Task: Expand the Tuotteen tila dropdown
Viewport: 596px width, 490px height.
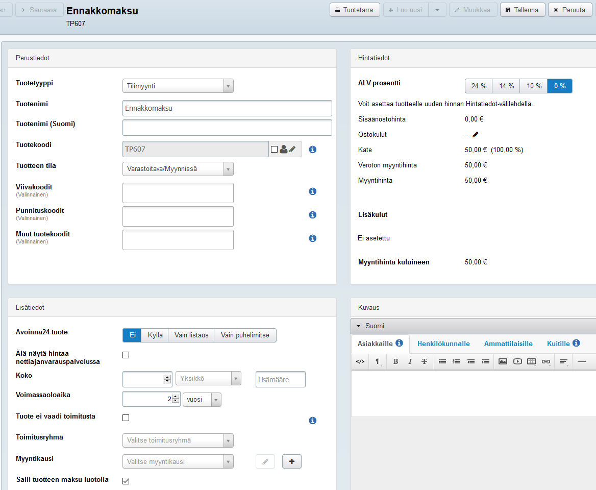Action: point(178,169)
